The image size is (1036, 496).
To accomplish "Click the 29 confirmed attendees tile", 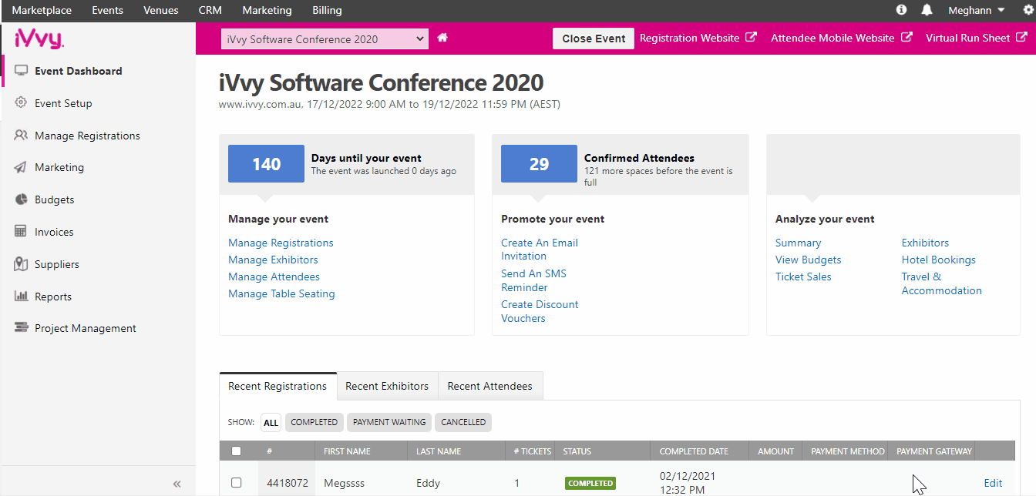I will tap(539, 164).
